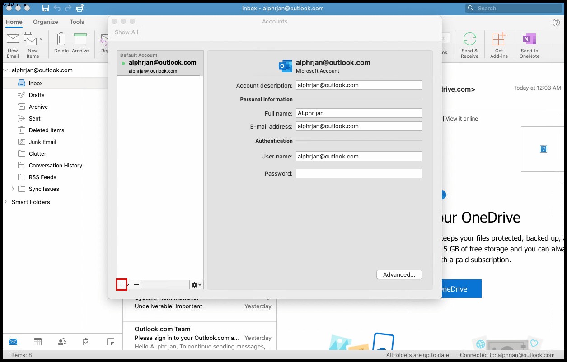The height and width of the screenshot is (362, 567).
Task: Switch to the Organize tab
Action: [46, 22]
